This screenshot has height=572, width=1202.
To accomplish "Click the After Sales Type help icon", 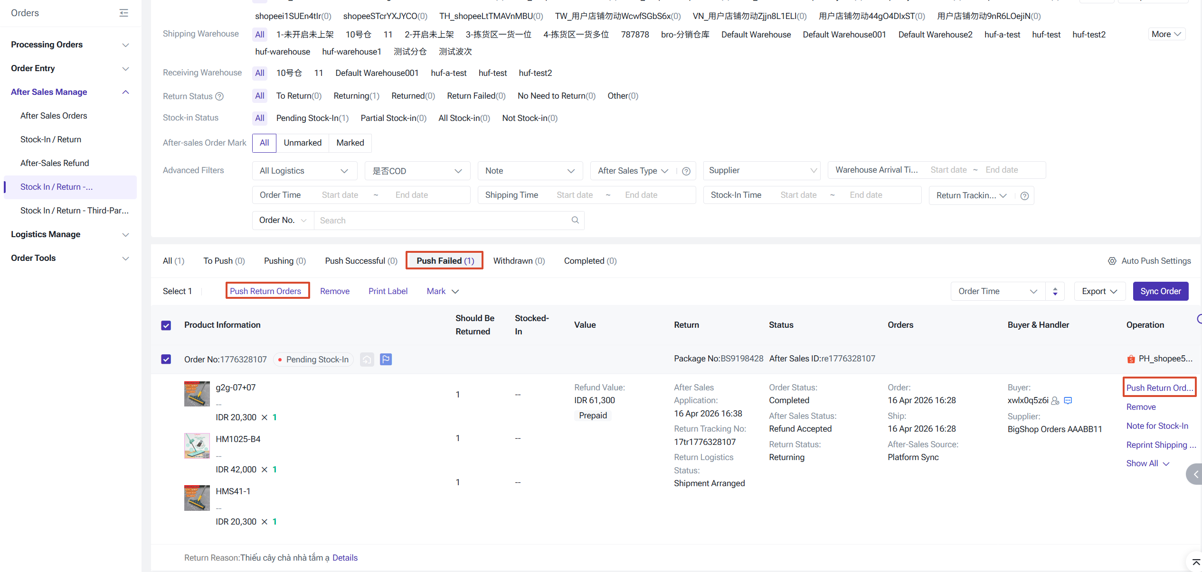I will point(686,171).
